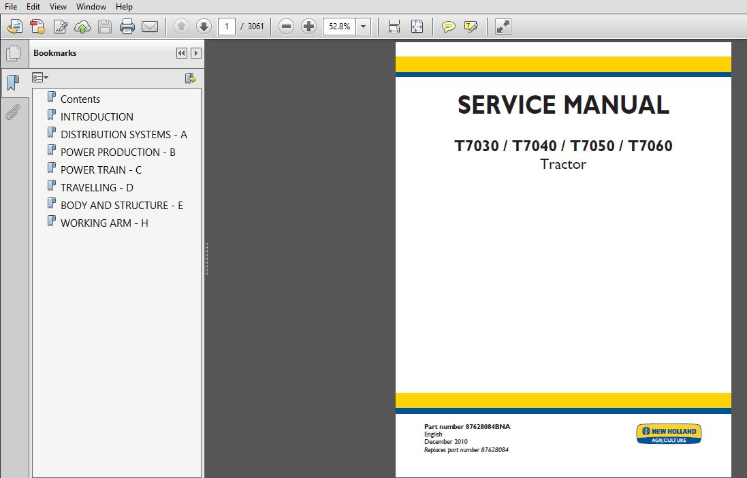Zoom out with the minus button
The width and height of the screenshot is (747, 478).
286,26
